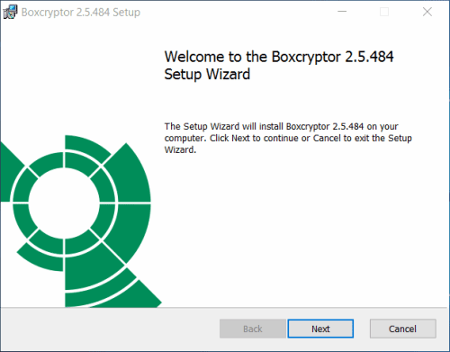The height and width of the screenshot is (352, 450).
Task: Click the Setup Wizard description paragraph
Action: click(x=288, y=138)
